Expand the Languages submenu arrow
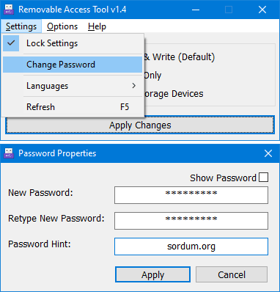The height and width of the screenshot is (292, 280). [x=133, y=86]
